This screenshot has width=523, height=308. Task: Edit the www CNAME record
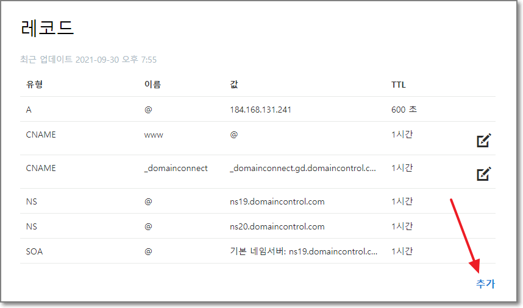click(484, 140)
